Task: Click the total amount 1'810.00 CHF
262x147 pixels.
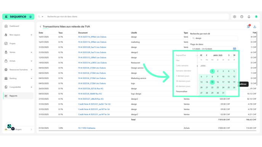Action: click(224, 120)
